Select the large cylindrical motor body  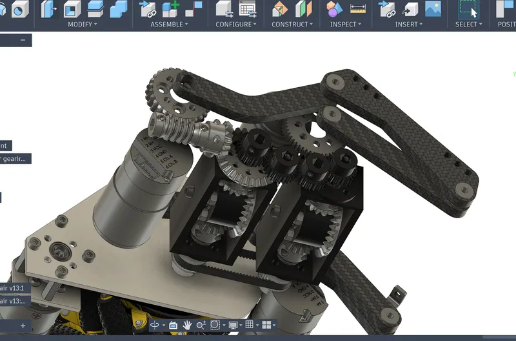pos(135,201)
